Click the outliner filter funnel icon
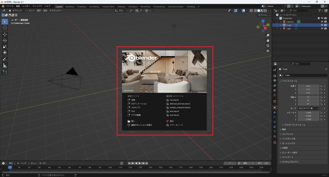Viewport: 329px width, 177px height. (320, 11)
